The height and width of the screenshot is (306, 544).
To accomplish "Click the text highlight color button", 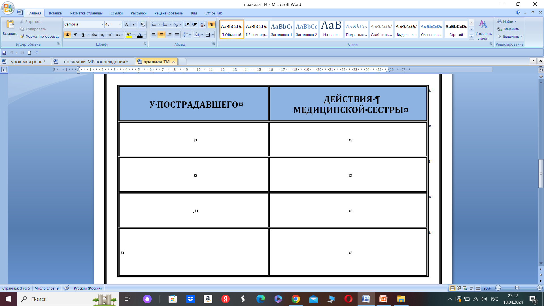I will (x=129, y=35).
